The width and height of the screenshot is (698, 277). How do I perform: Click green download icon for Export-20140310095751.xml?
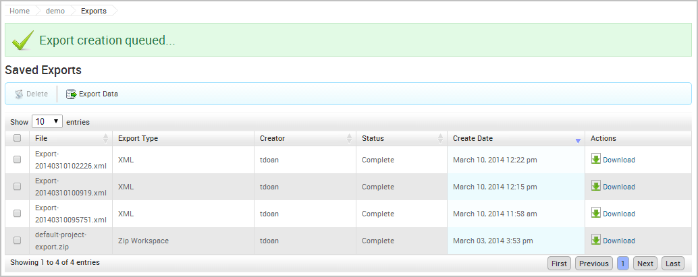pyautogui.click(x=595, y=213)
